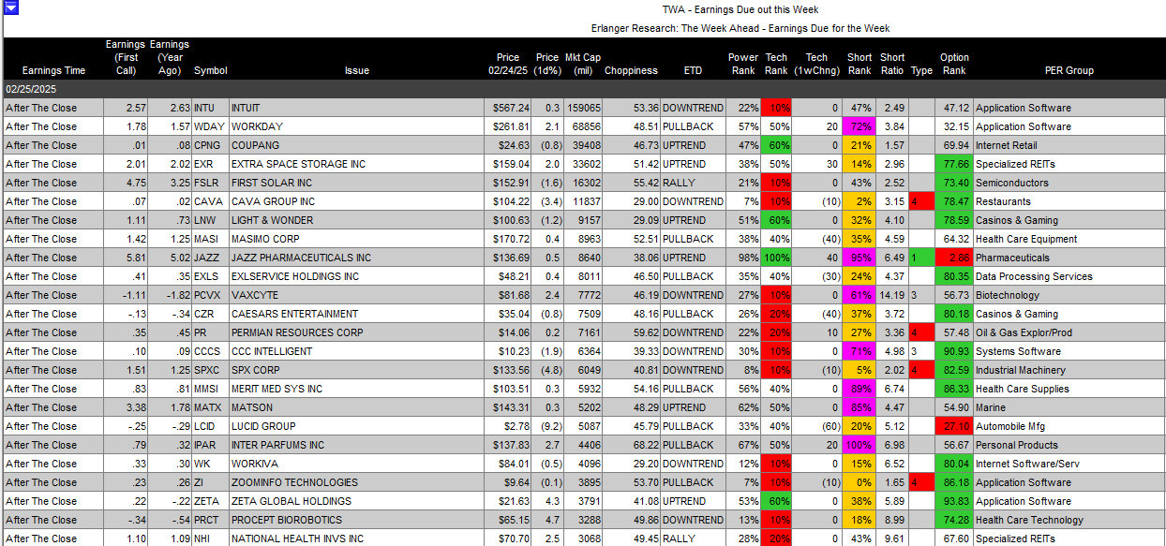Click Intuit price $567.24 cell
This screenshot has height=546, width=1166.
coord(509,108)
